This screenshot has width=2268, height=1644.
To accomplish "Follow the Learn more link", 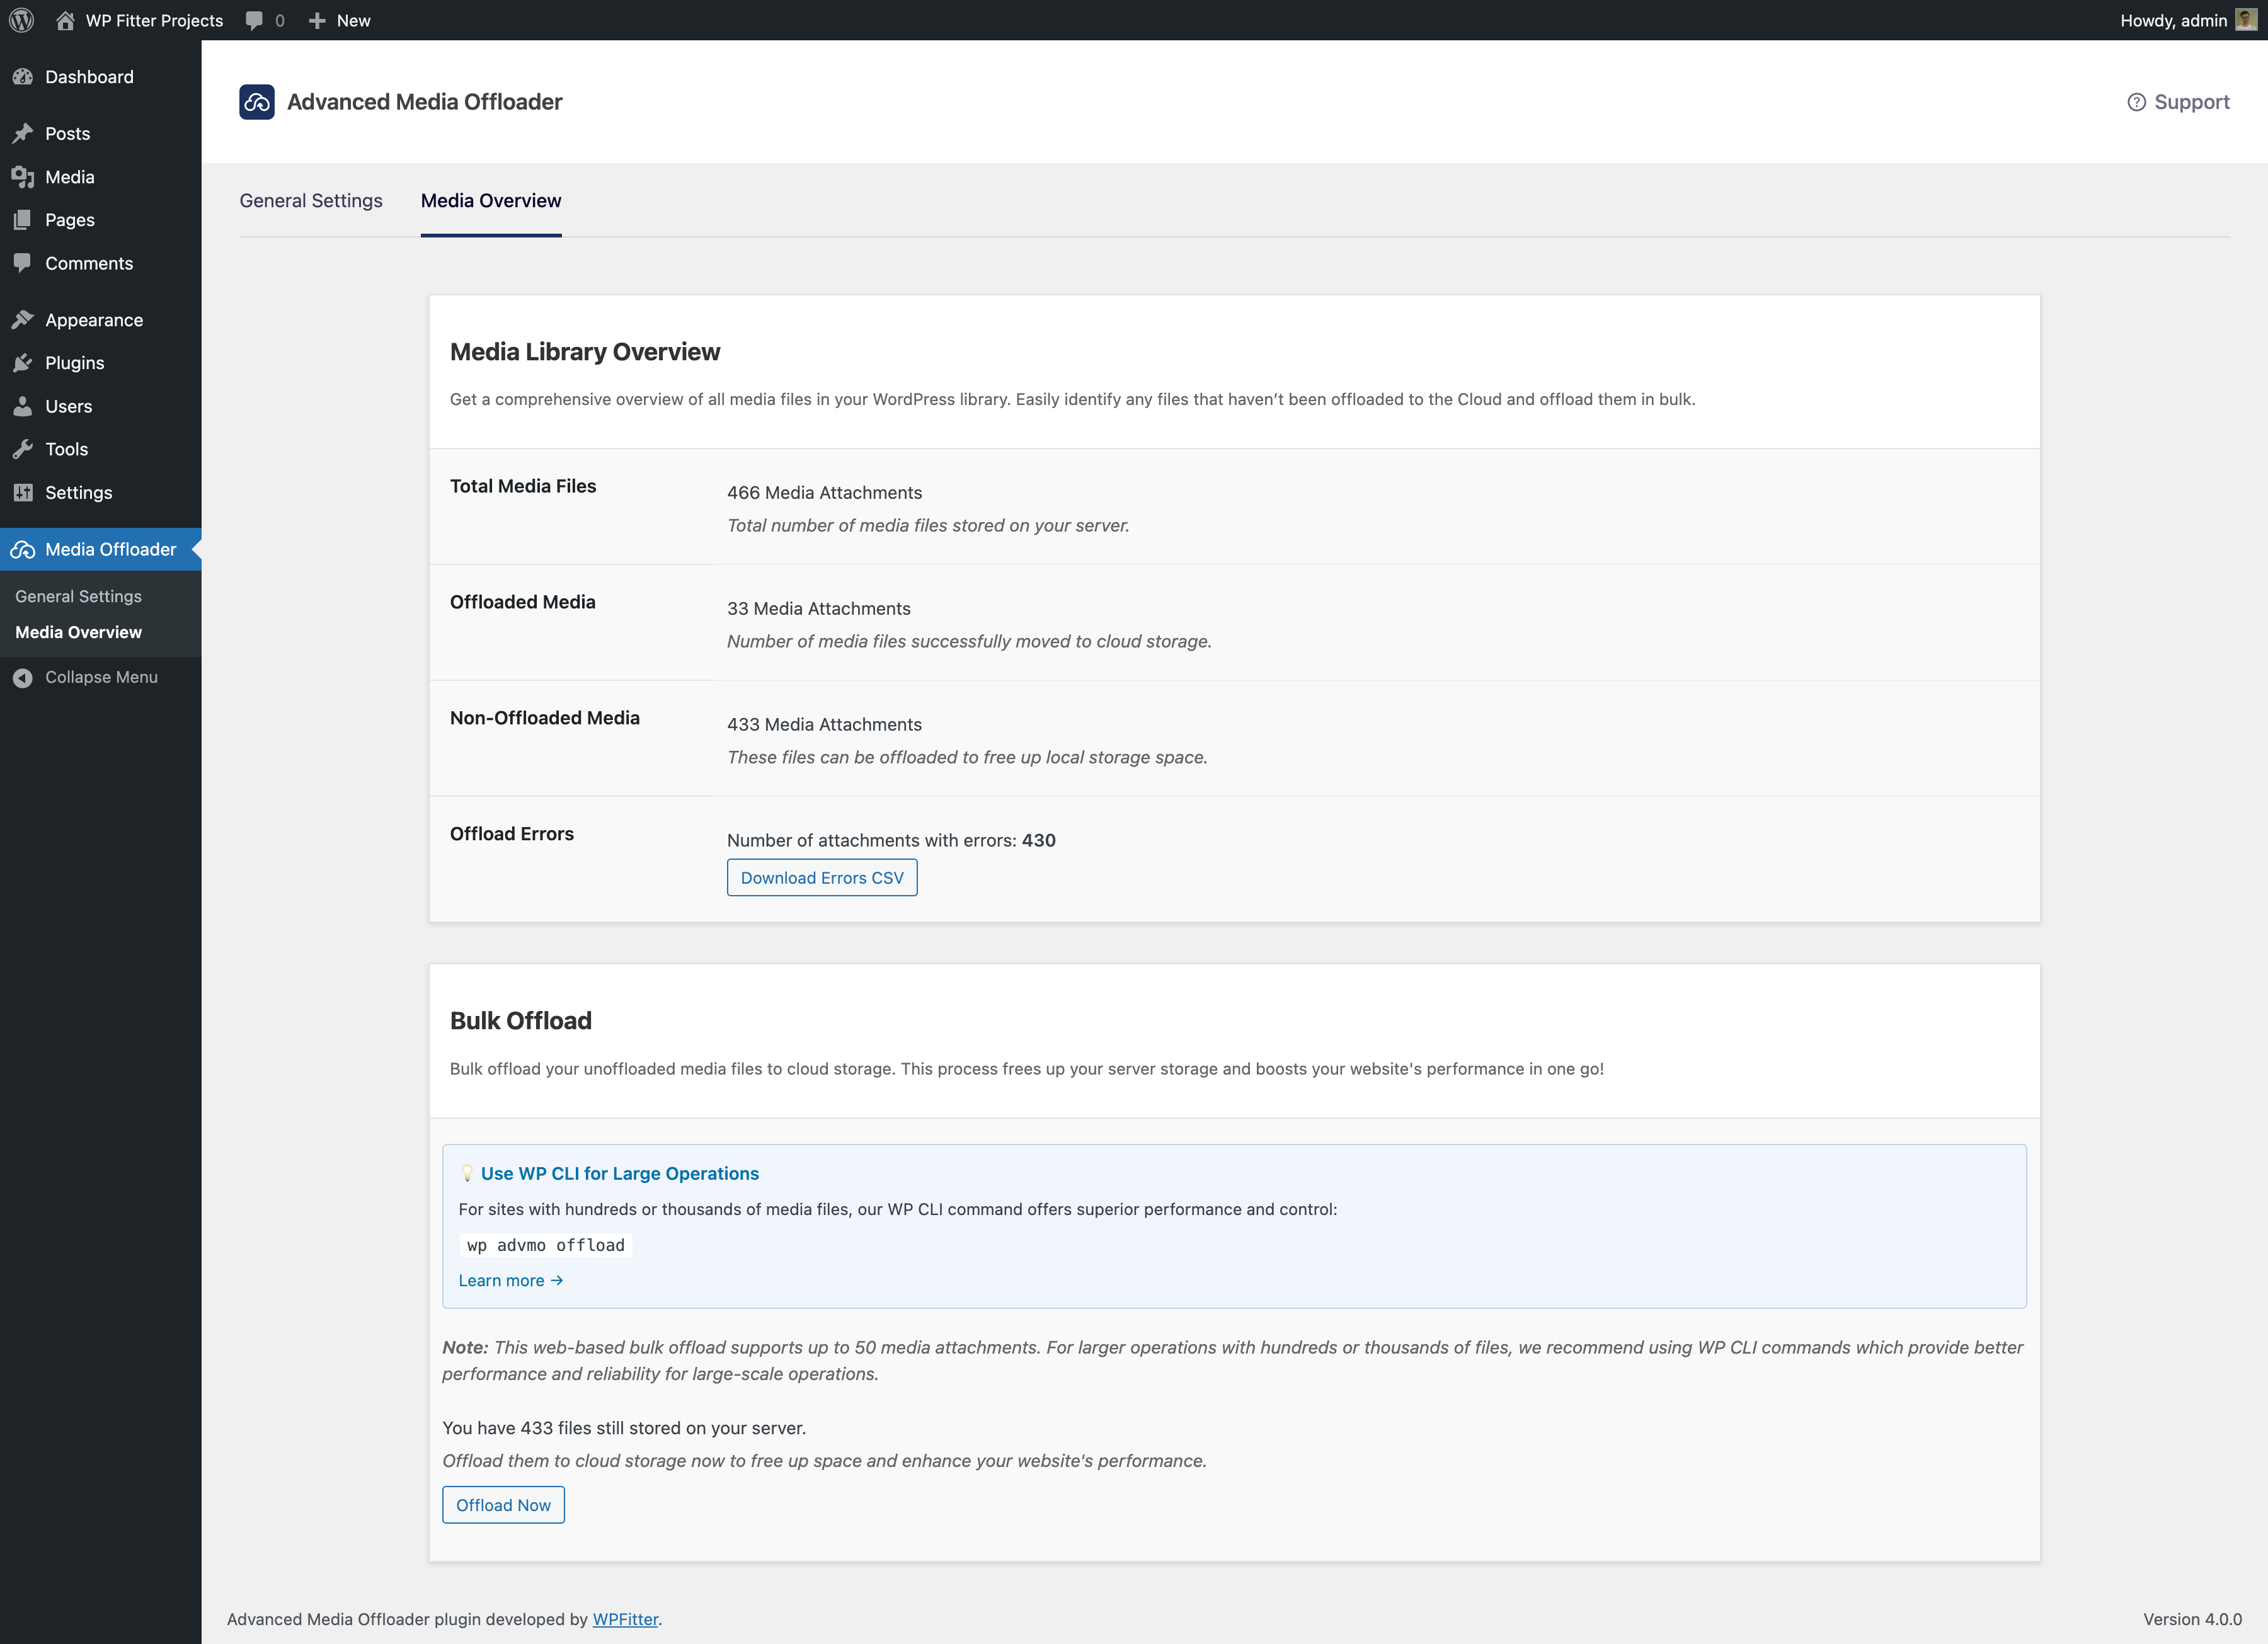I will pos(510,1281).
